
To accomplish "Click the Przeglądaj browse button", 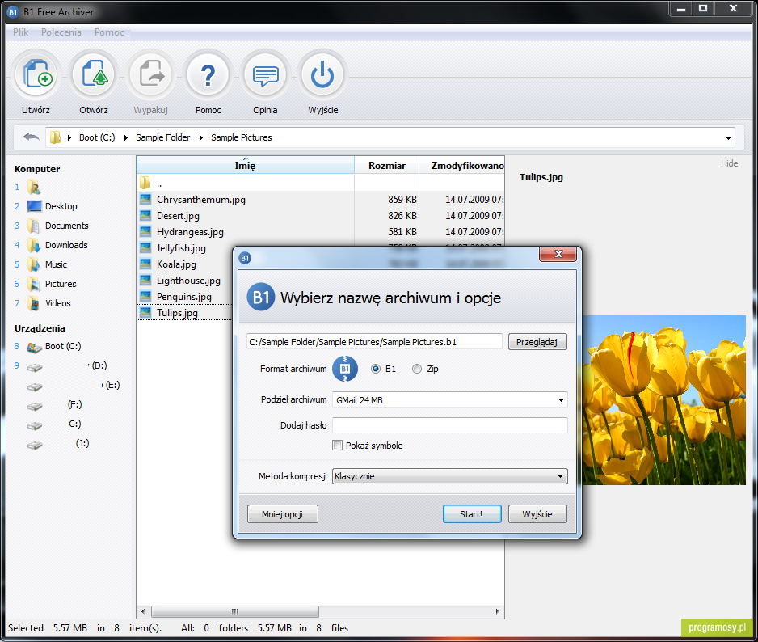I will 537,342.
